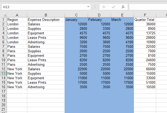This screenshot has width=167, height=113.
Task: Expand the Name Box dropdown arrow
Action: tap(88, 7)
